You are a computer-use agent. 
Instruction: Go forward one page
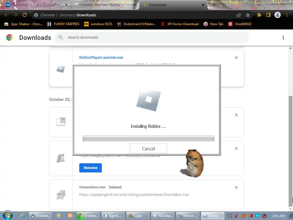point(15,15)
